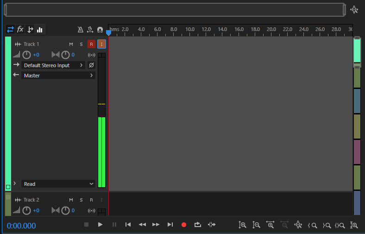Image resolution: width=365 pixels, height=234 pixels.
Task: Arm Track 2 for recording
Action: [92, 200]
